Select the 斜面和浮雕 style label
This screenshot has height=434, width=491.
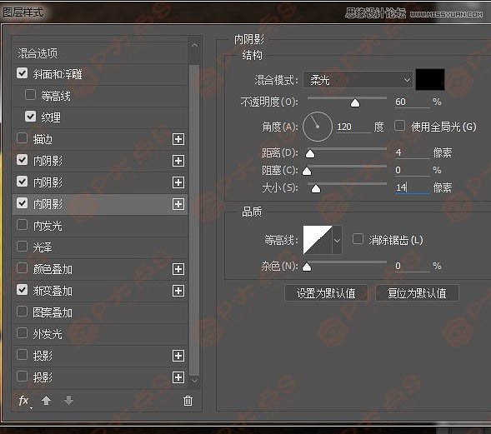tap(58, 74)
